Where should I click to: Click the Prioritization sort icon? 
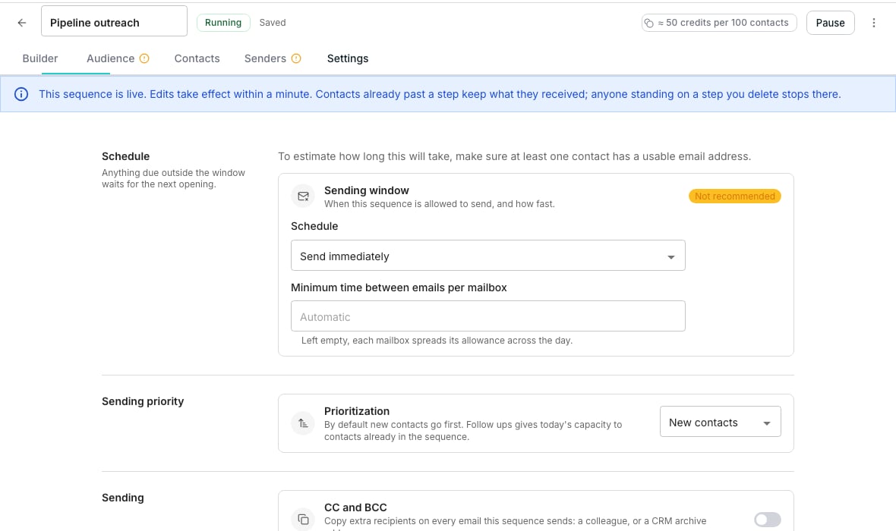[303, 423]
